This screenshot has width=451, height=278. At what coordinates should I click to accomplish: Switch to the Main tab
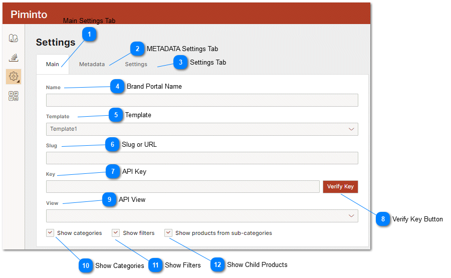click(x=52, y=64)
